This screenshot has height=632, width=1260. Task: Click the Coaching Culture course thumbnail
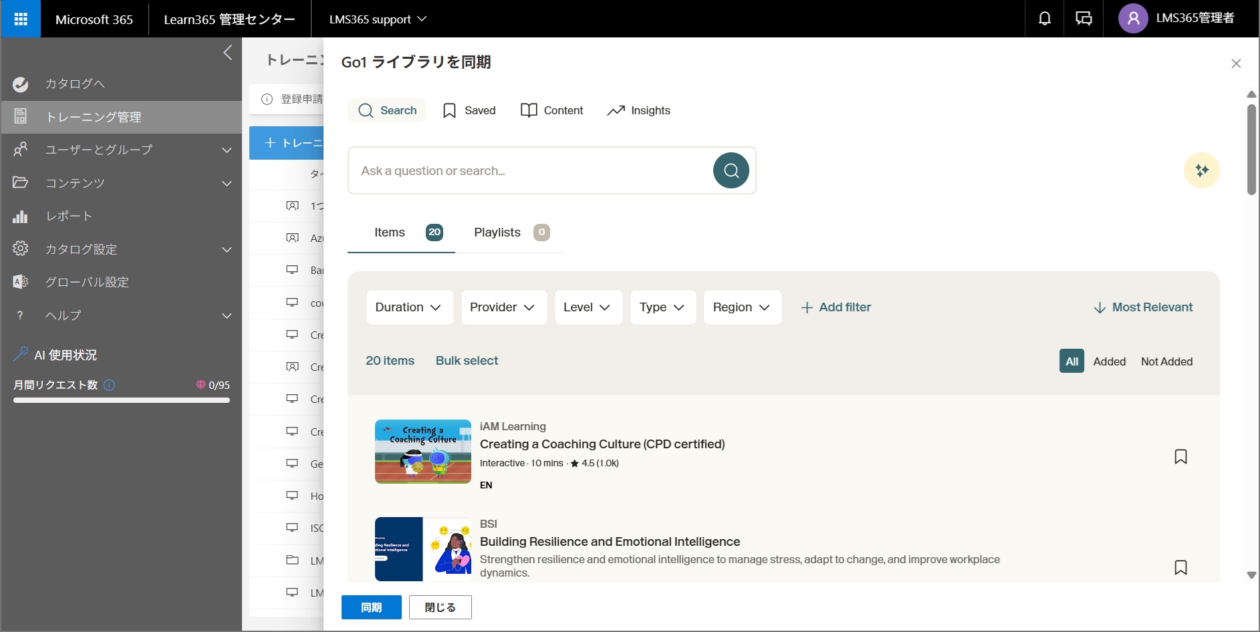[x=423, y=452]
